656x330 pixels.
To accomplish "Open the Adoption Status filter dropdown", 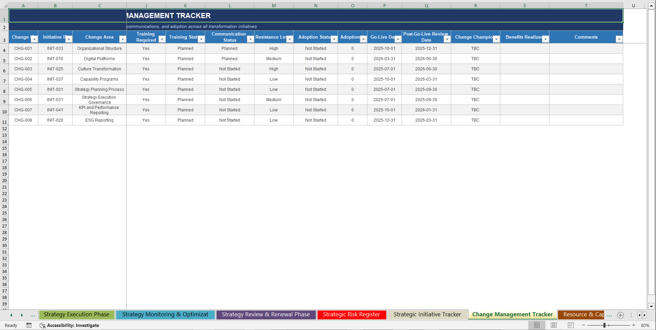I will point(334,39).
